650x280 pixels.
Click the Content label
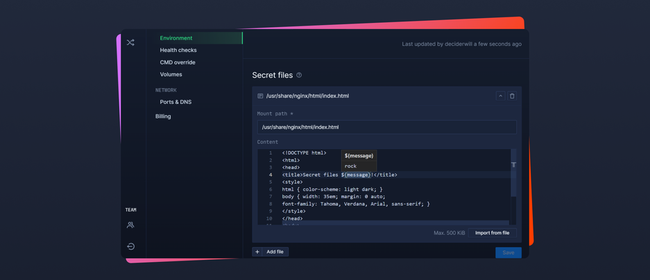click(267, 142)
